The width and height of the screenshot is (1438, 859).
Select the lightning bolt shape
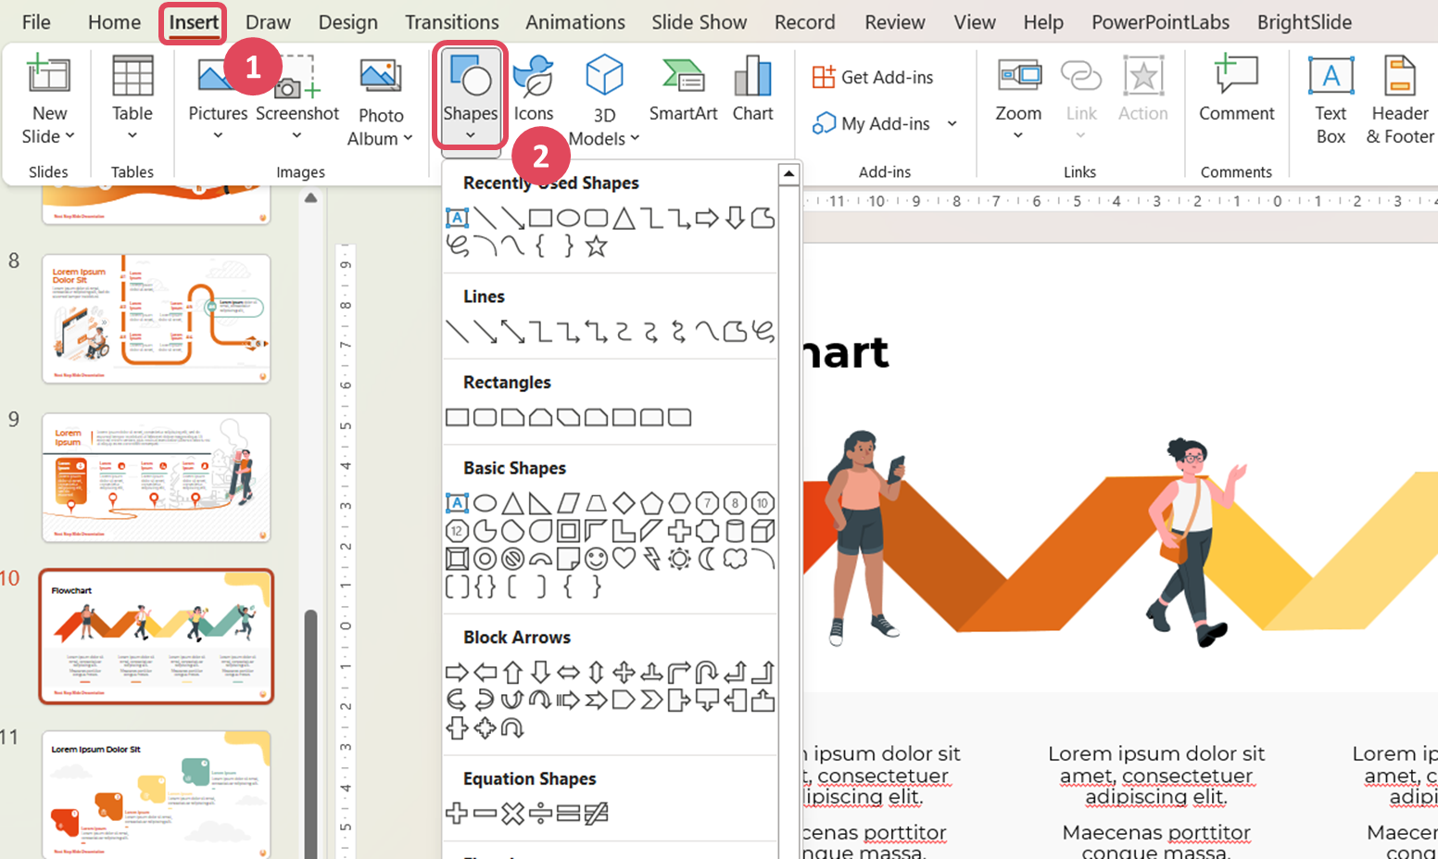coord(651,559)
